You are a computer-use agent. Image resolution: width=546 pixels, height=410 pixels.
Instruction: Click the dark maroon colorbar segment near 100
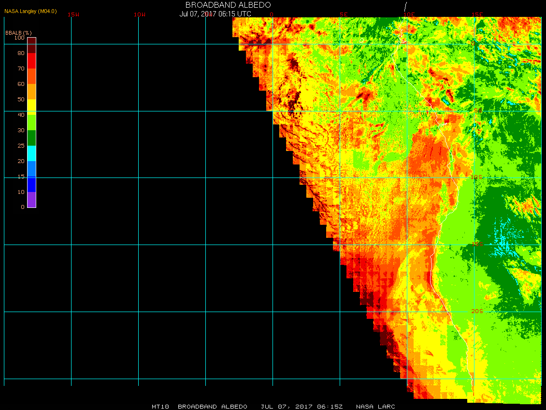(x=32, y=45)
